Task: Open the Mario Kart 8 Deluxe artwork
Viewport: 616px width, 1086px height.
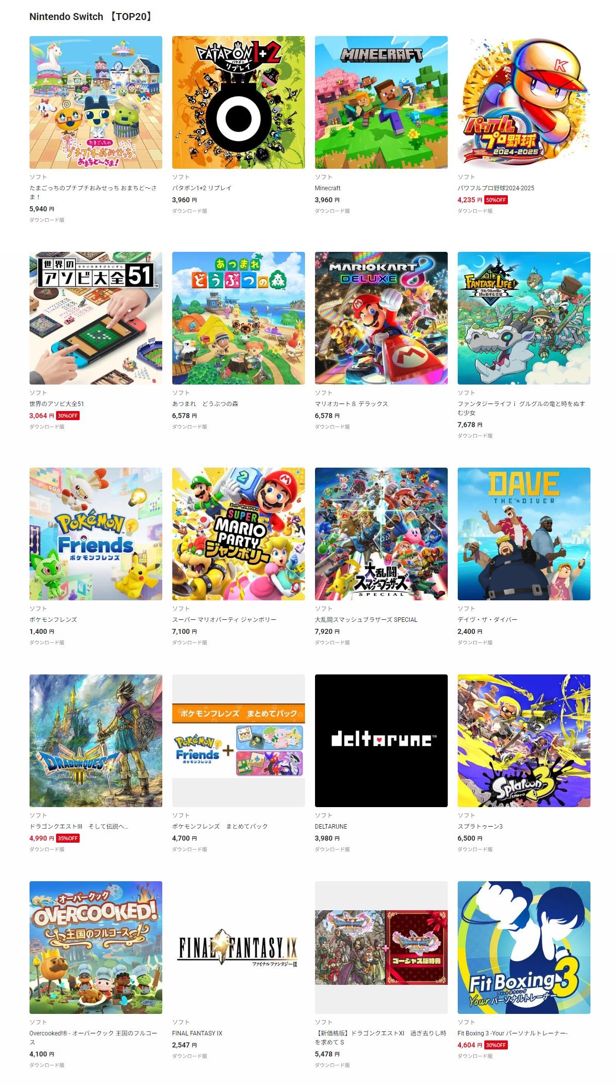Action: (x=381, y=318)
